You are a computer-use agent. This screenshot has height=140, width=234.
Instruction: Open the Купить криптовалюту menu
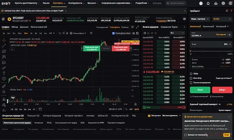[x=27, y=3]
